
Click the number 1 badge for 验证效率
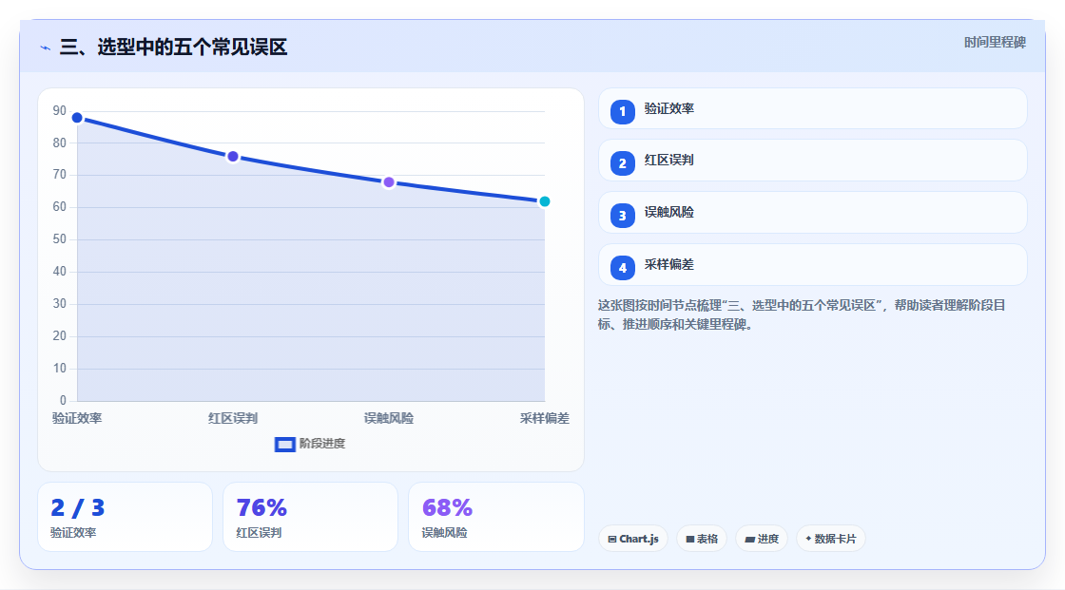pyautogui.click(x=622, y=111)
